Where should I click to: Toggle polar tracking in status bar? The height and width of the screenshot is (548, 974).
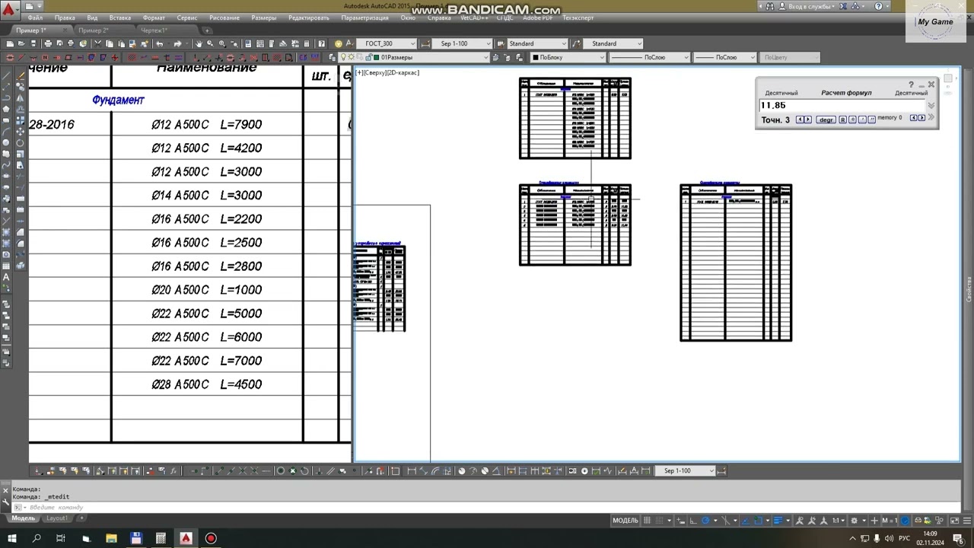pos(705,521)
